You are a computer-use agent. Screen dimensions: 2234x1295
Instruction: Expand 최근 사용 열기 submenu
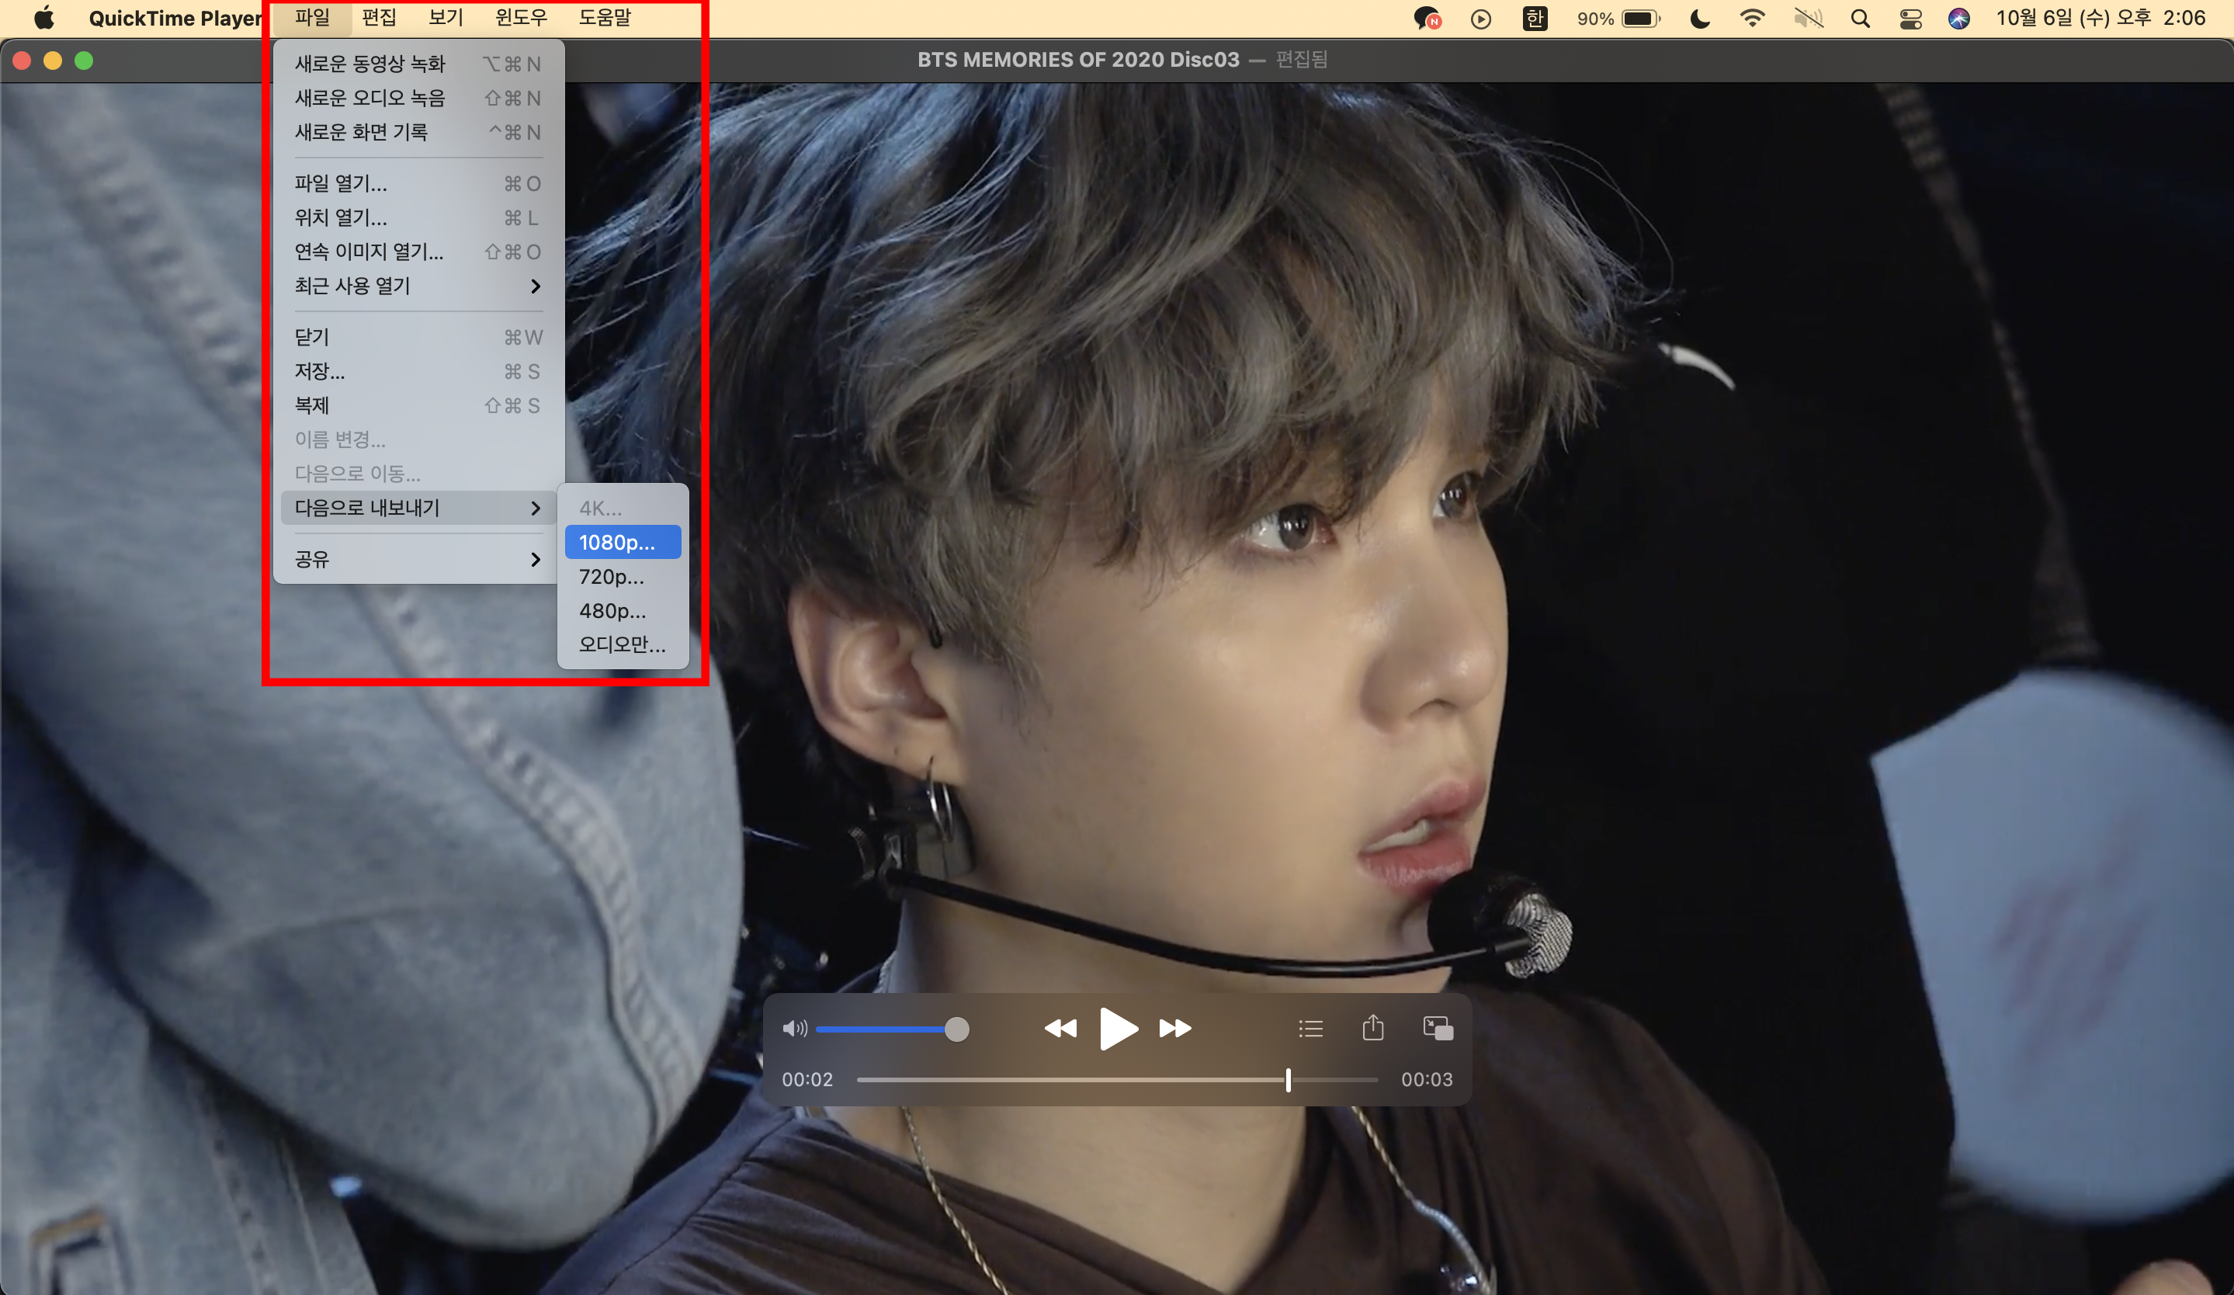418,286
